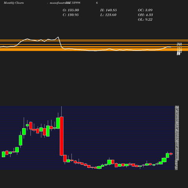
Task: Click the "OL: 9.22" value
Action: 145,20
